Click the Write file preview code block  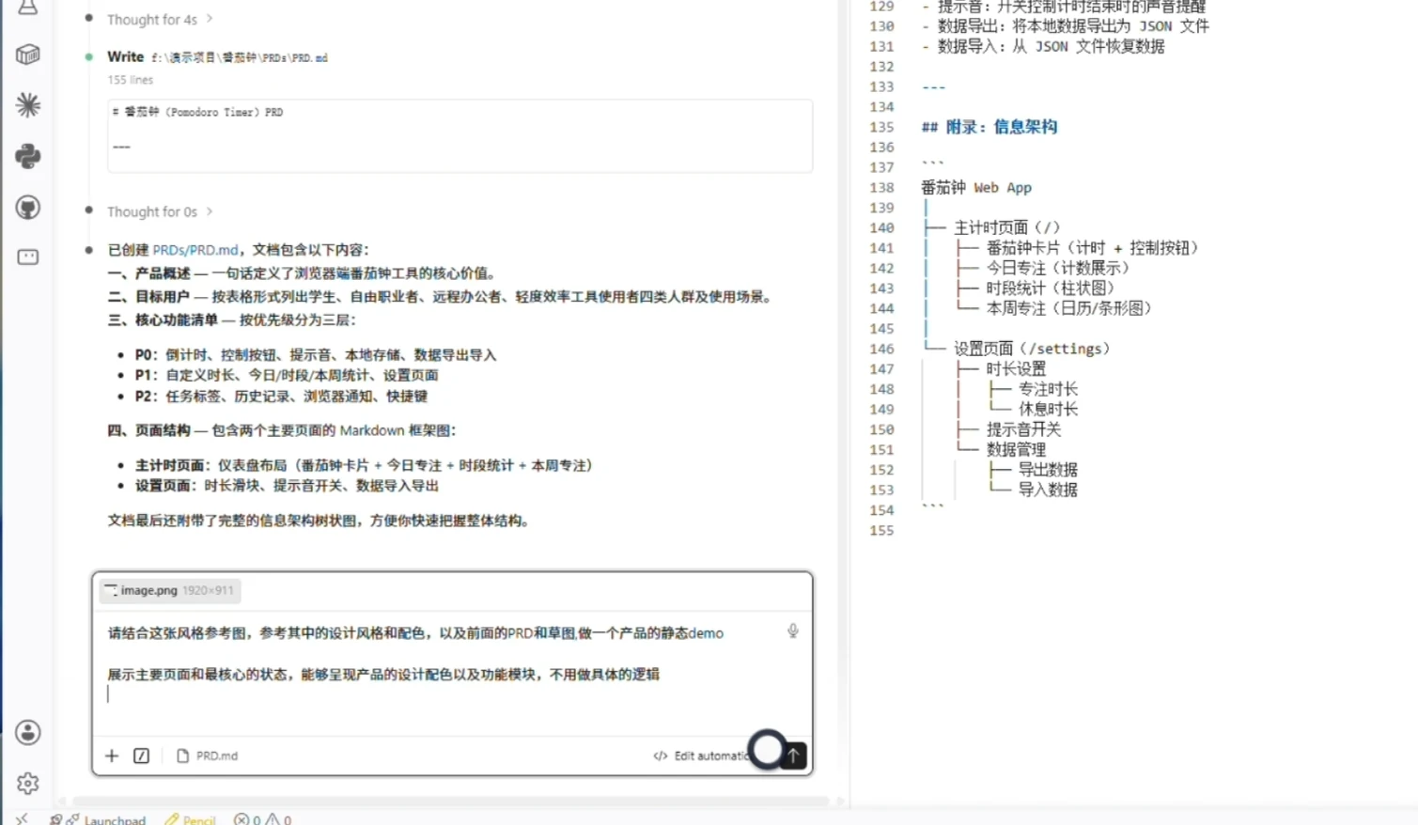tap(460, 135)
